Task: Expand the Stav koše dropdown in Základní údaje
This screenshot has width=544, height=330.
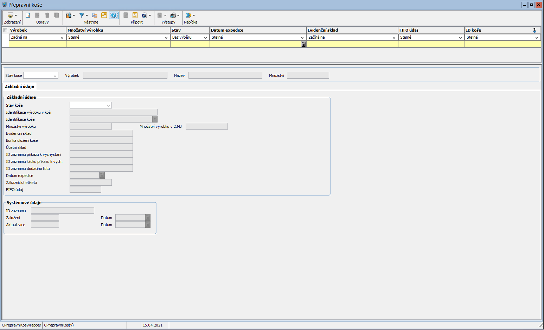Action: coord(108,105)
